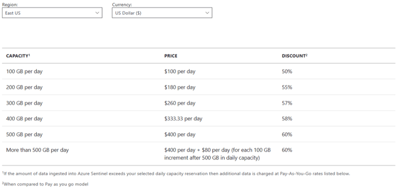Select the DISCOUNT column header

pyautogui.click(x=295, y=56)
